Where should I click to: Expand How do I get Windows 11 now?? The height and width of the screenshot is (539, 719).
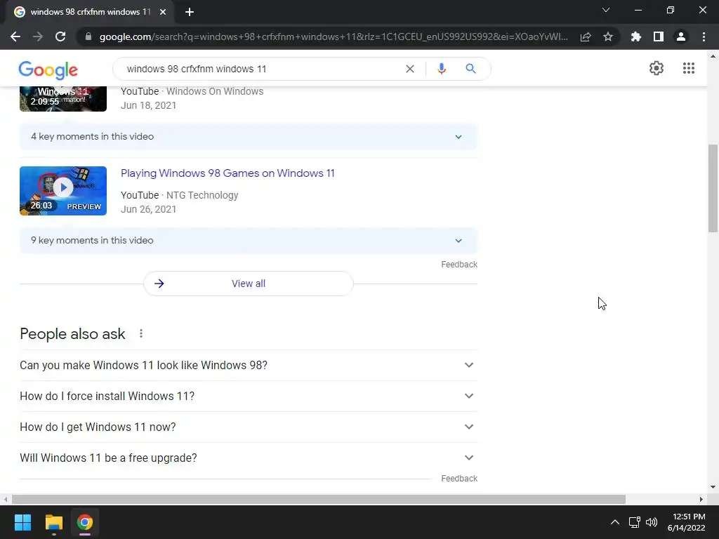(248, 427)
